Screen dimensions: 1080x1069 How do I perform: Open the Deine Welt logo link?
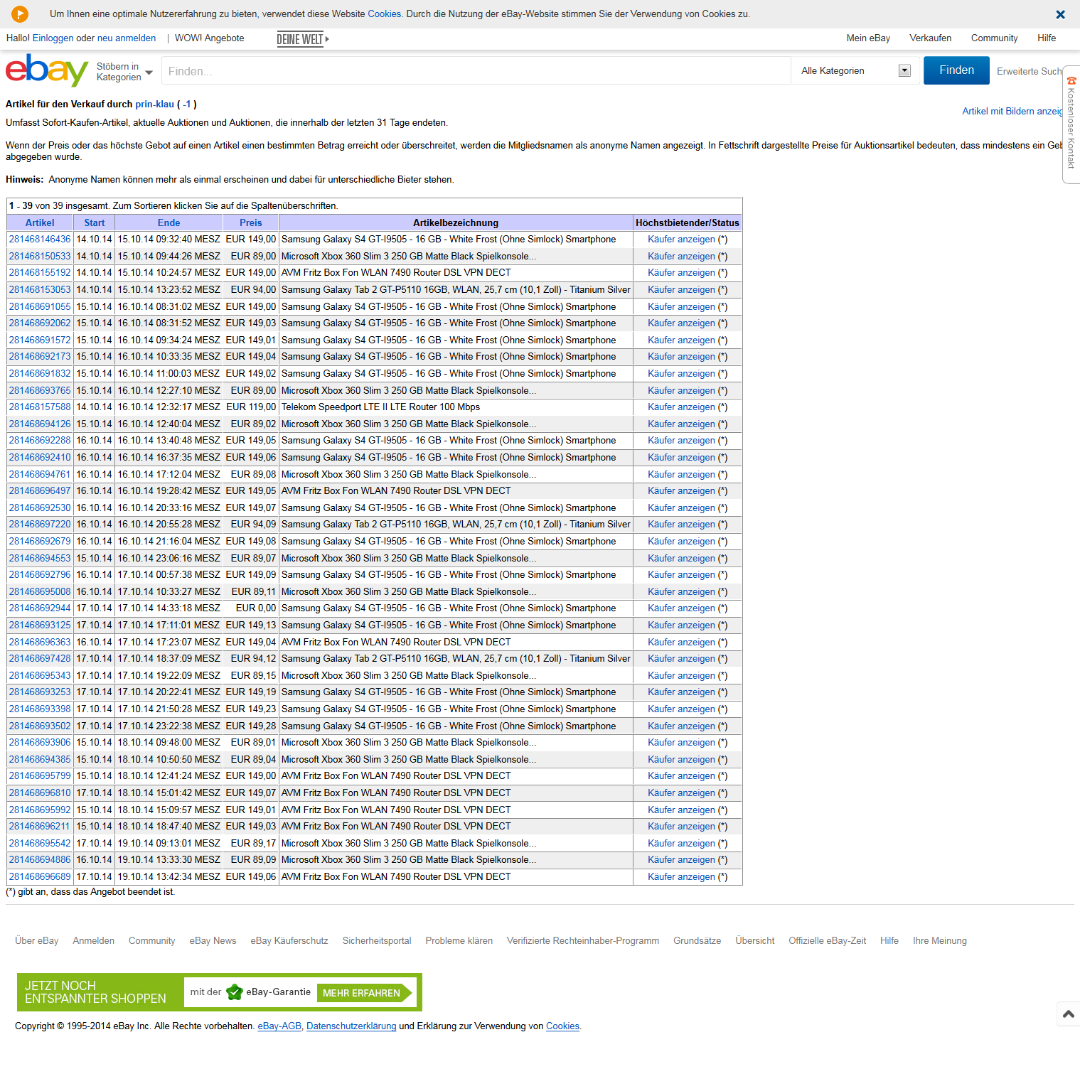point(303,39)
